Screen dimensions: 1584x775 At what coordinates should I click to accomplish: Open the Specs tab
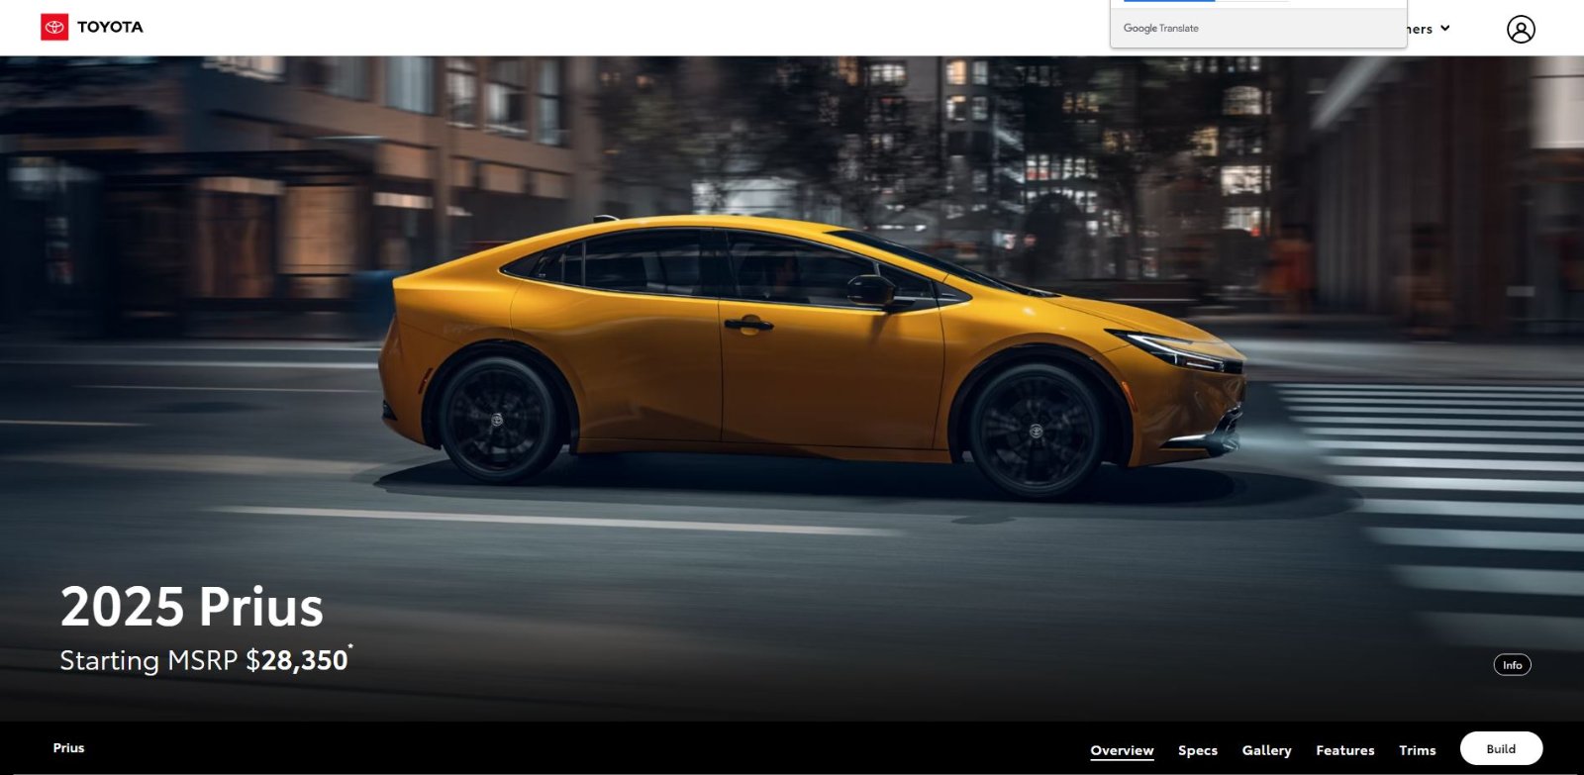[x=1198, y=750]
